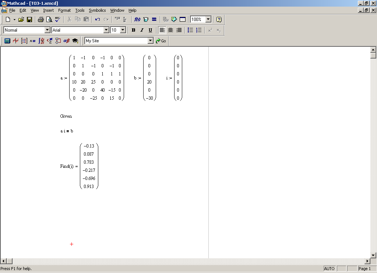The width and height of the screenshot is (377, 273).
Task: Open the Normal style dropdown
Action: tap(47, 30)
